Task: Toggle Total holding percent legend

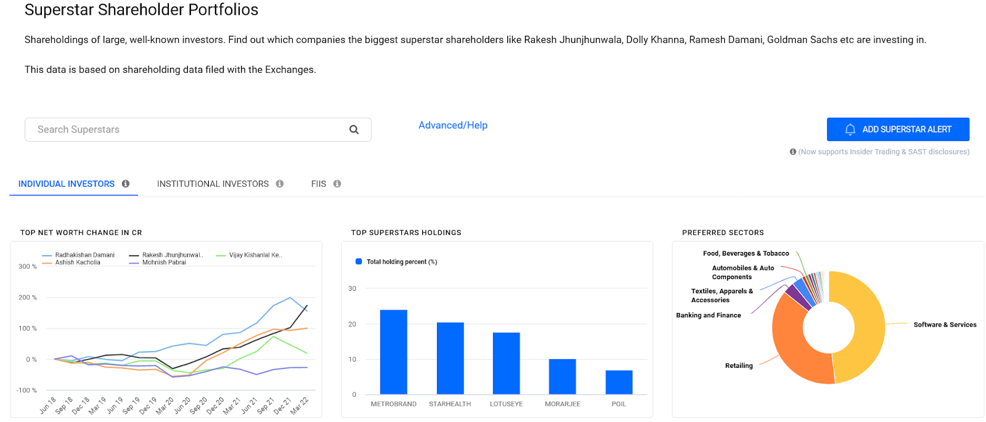Action: (x=396, y=262)
